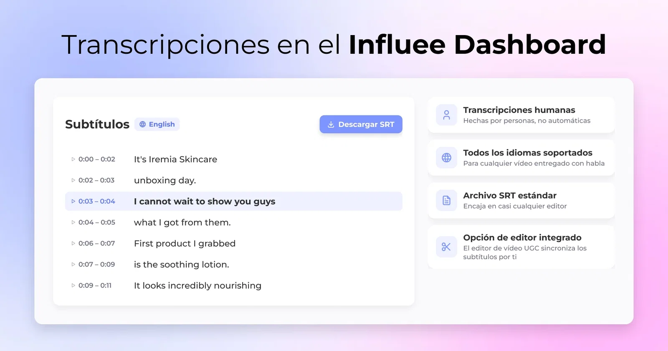
Task: Play the 0:02 – 0:03 subtitle segment
Action: point(73,180)
